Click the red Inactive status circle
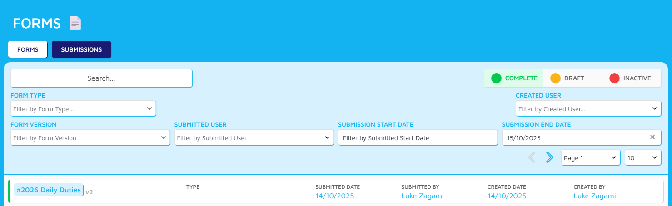Image resolution: width=672 pixels, height=206 pixels. click(x=614, y=78)
